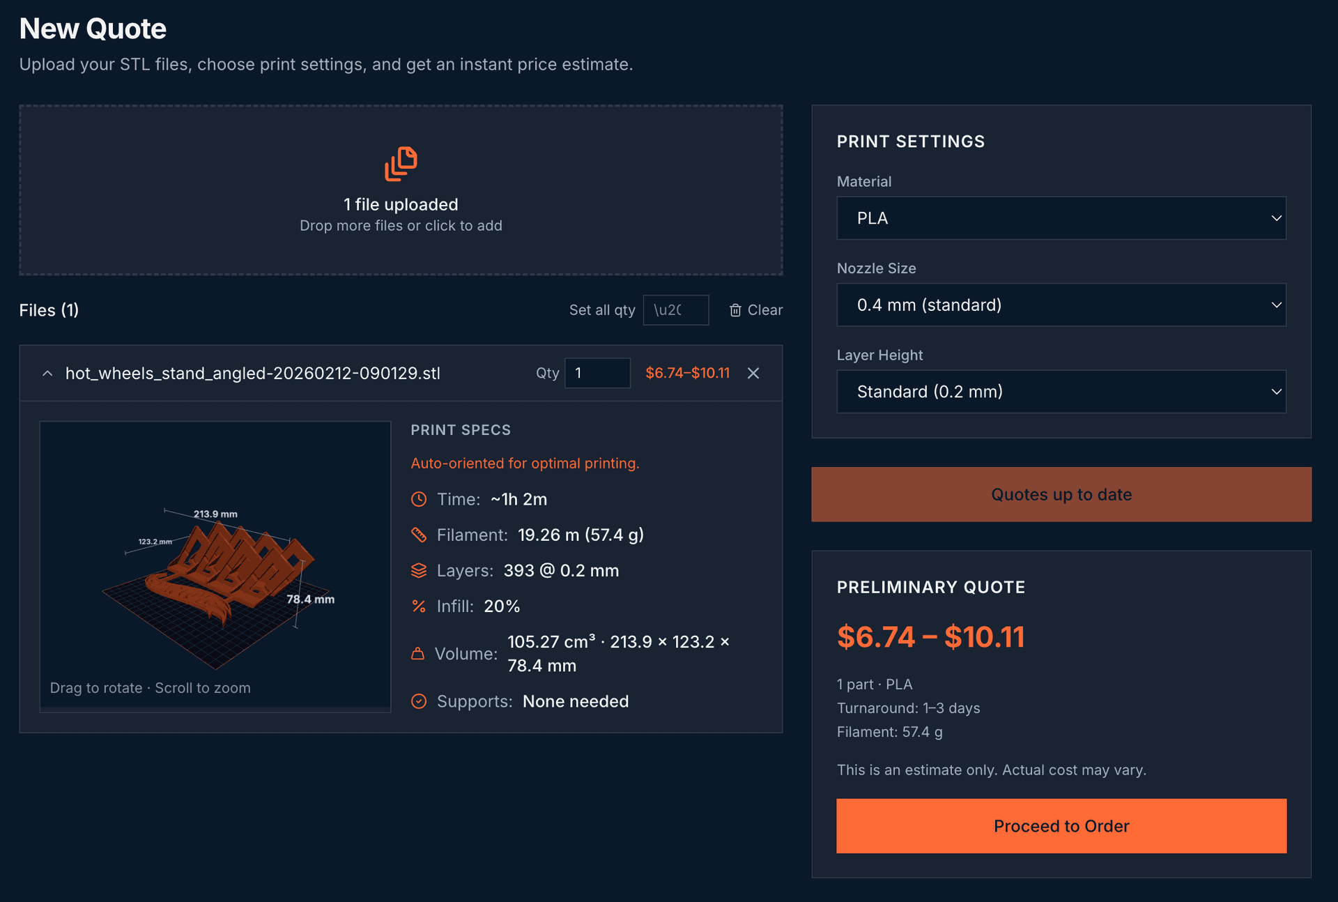Viewport: 1338px width, 902px height.
Task: Click the layers icon beside the Layers spec
Action: point(419,570)
